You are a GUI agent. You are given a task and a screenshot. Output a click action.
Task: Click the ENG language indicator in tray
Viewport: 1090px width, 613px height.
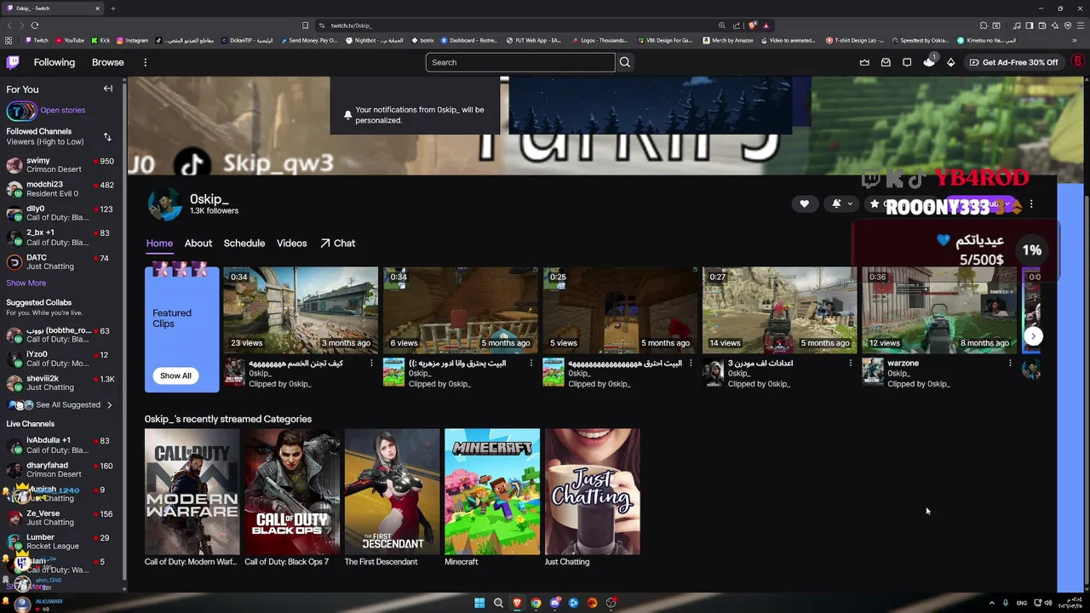1022,603
